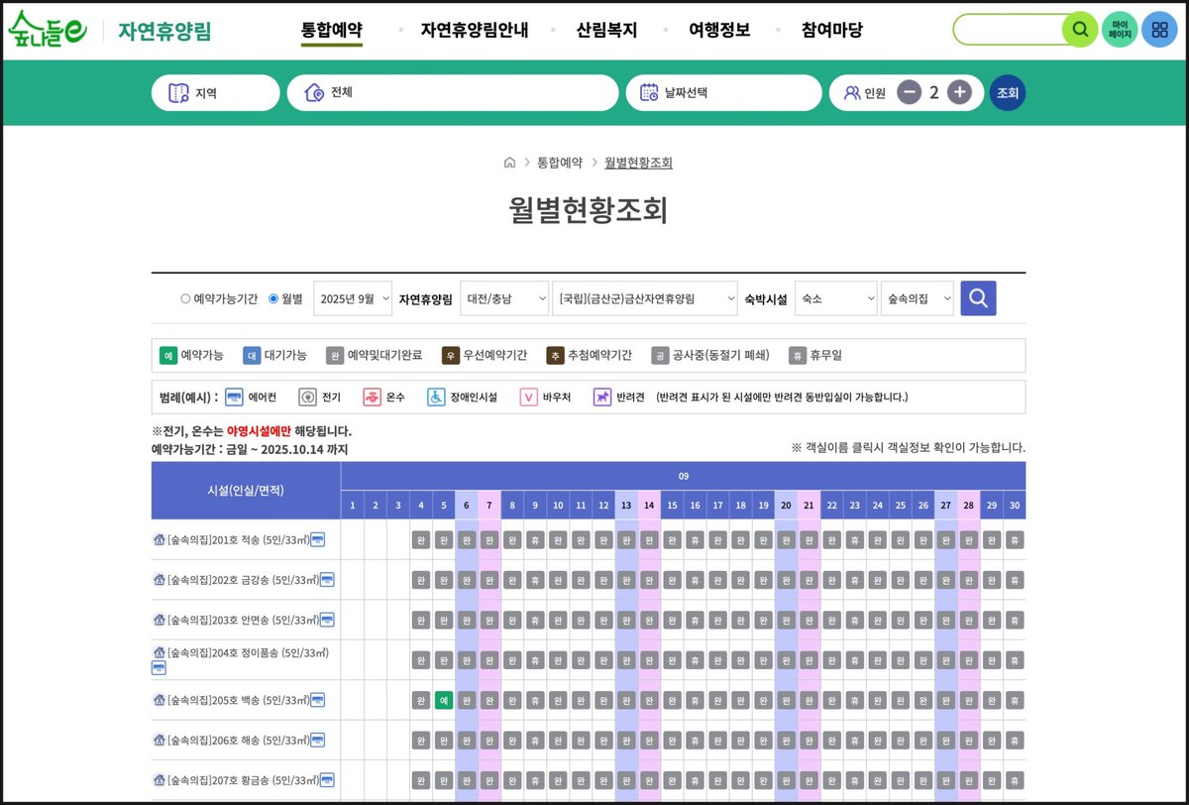Click 예약가능 green legend icon
The height and width of the screenshot is (805, 1189).
point(168,355)
